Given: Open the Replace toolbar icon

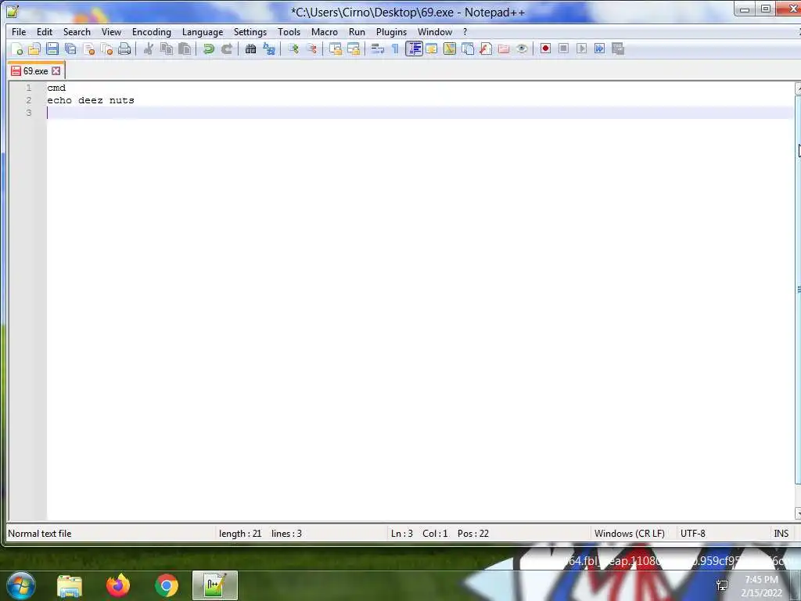Looking at the screenshot, I should tap(269, 49).
